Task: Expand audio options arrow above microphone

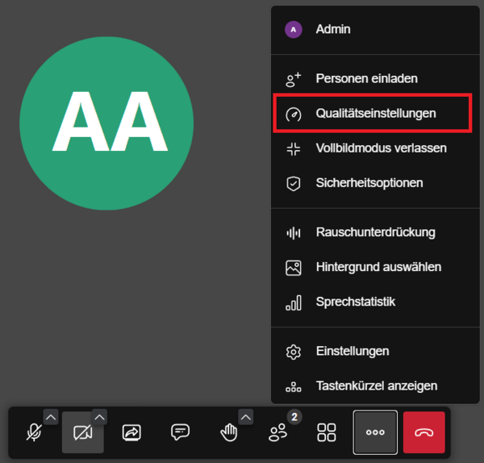Action: pos(51,417)
